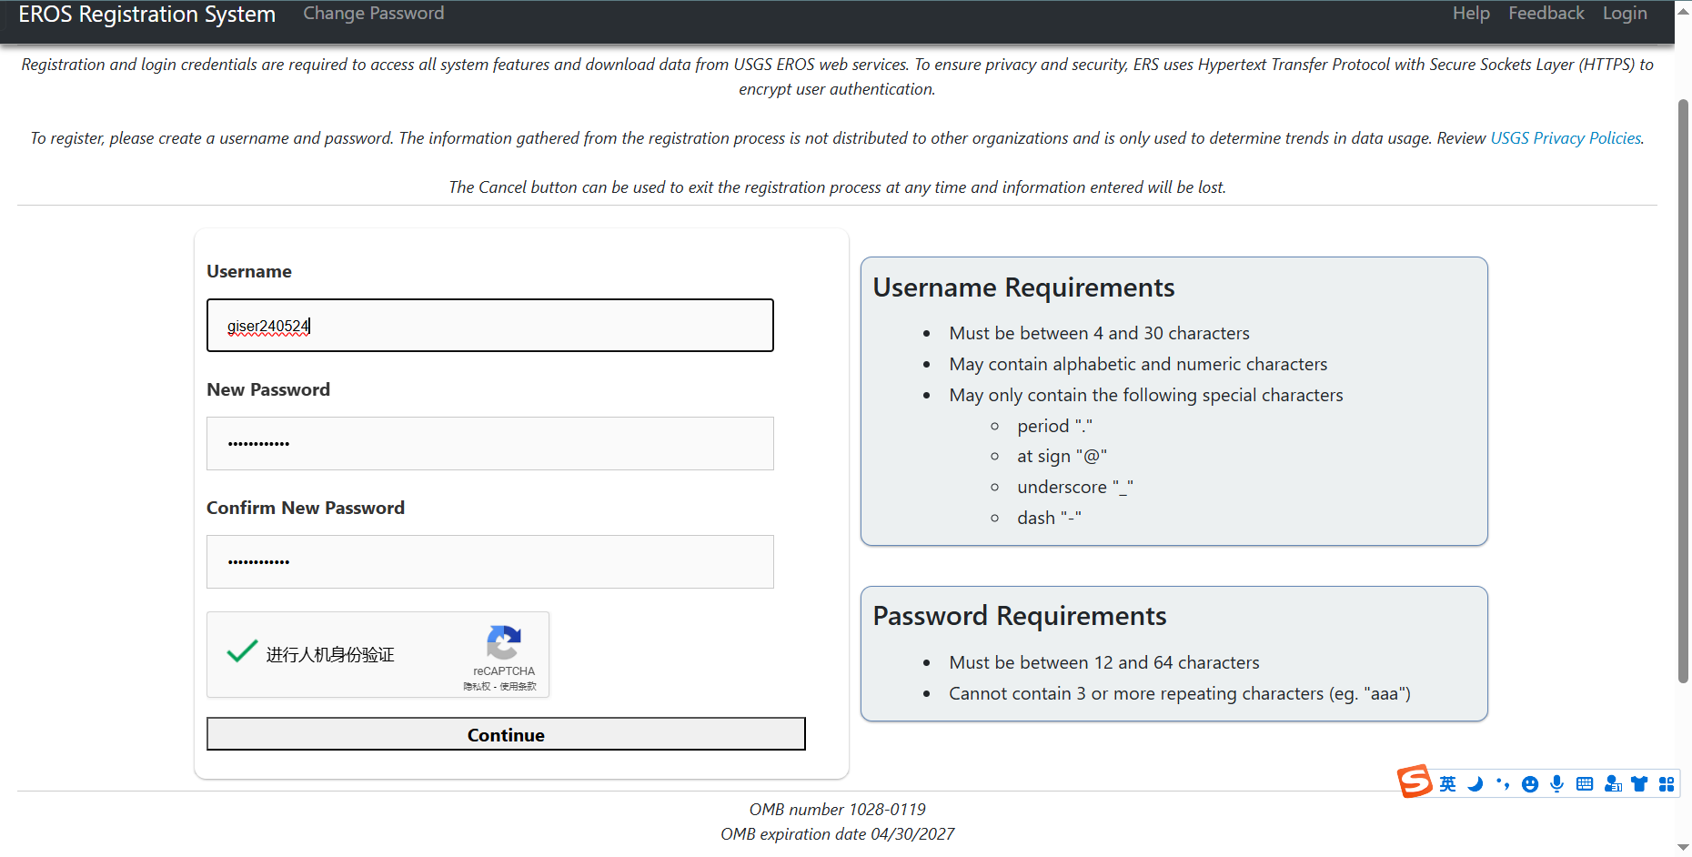Viewport: 1692px width, 857px height.
Task: Click the 'Confirm New Password' label
Action: point(306,508)
